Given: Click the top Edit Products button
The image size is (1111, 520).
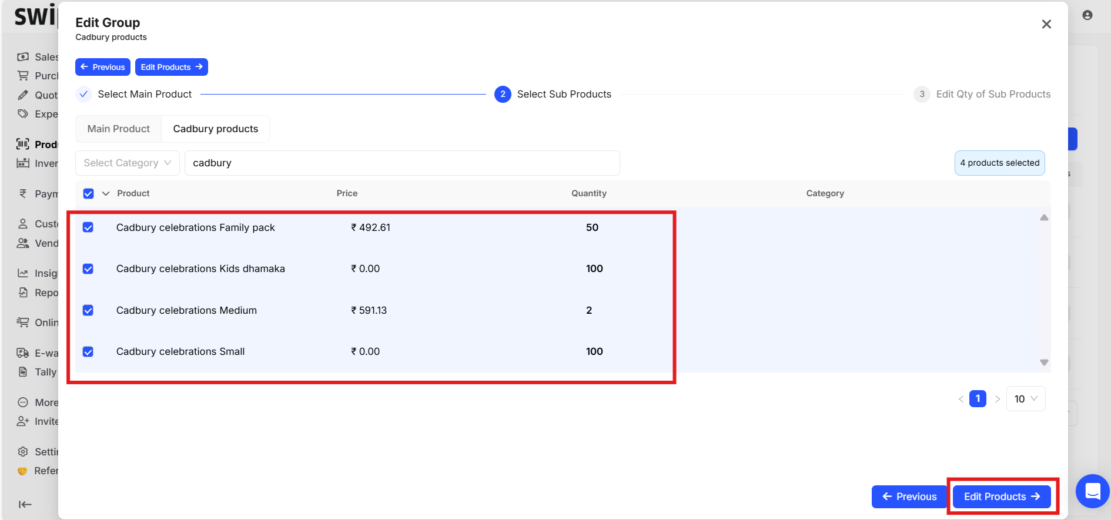Looking at the screenshot, I should coord(172,67).
